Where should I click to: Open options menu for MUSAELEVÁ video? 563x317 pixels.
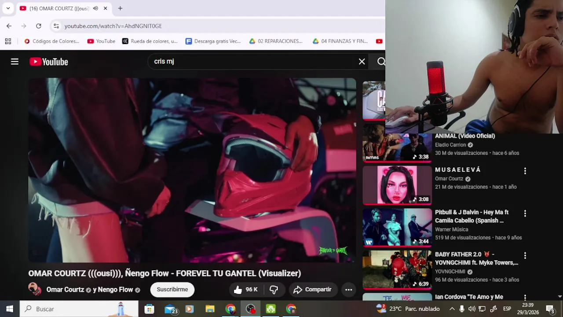[525, 171]
